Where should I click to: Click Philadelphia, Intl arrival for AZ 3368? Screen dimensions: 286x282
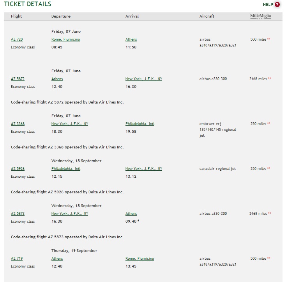point(140,124)
